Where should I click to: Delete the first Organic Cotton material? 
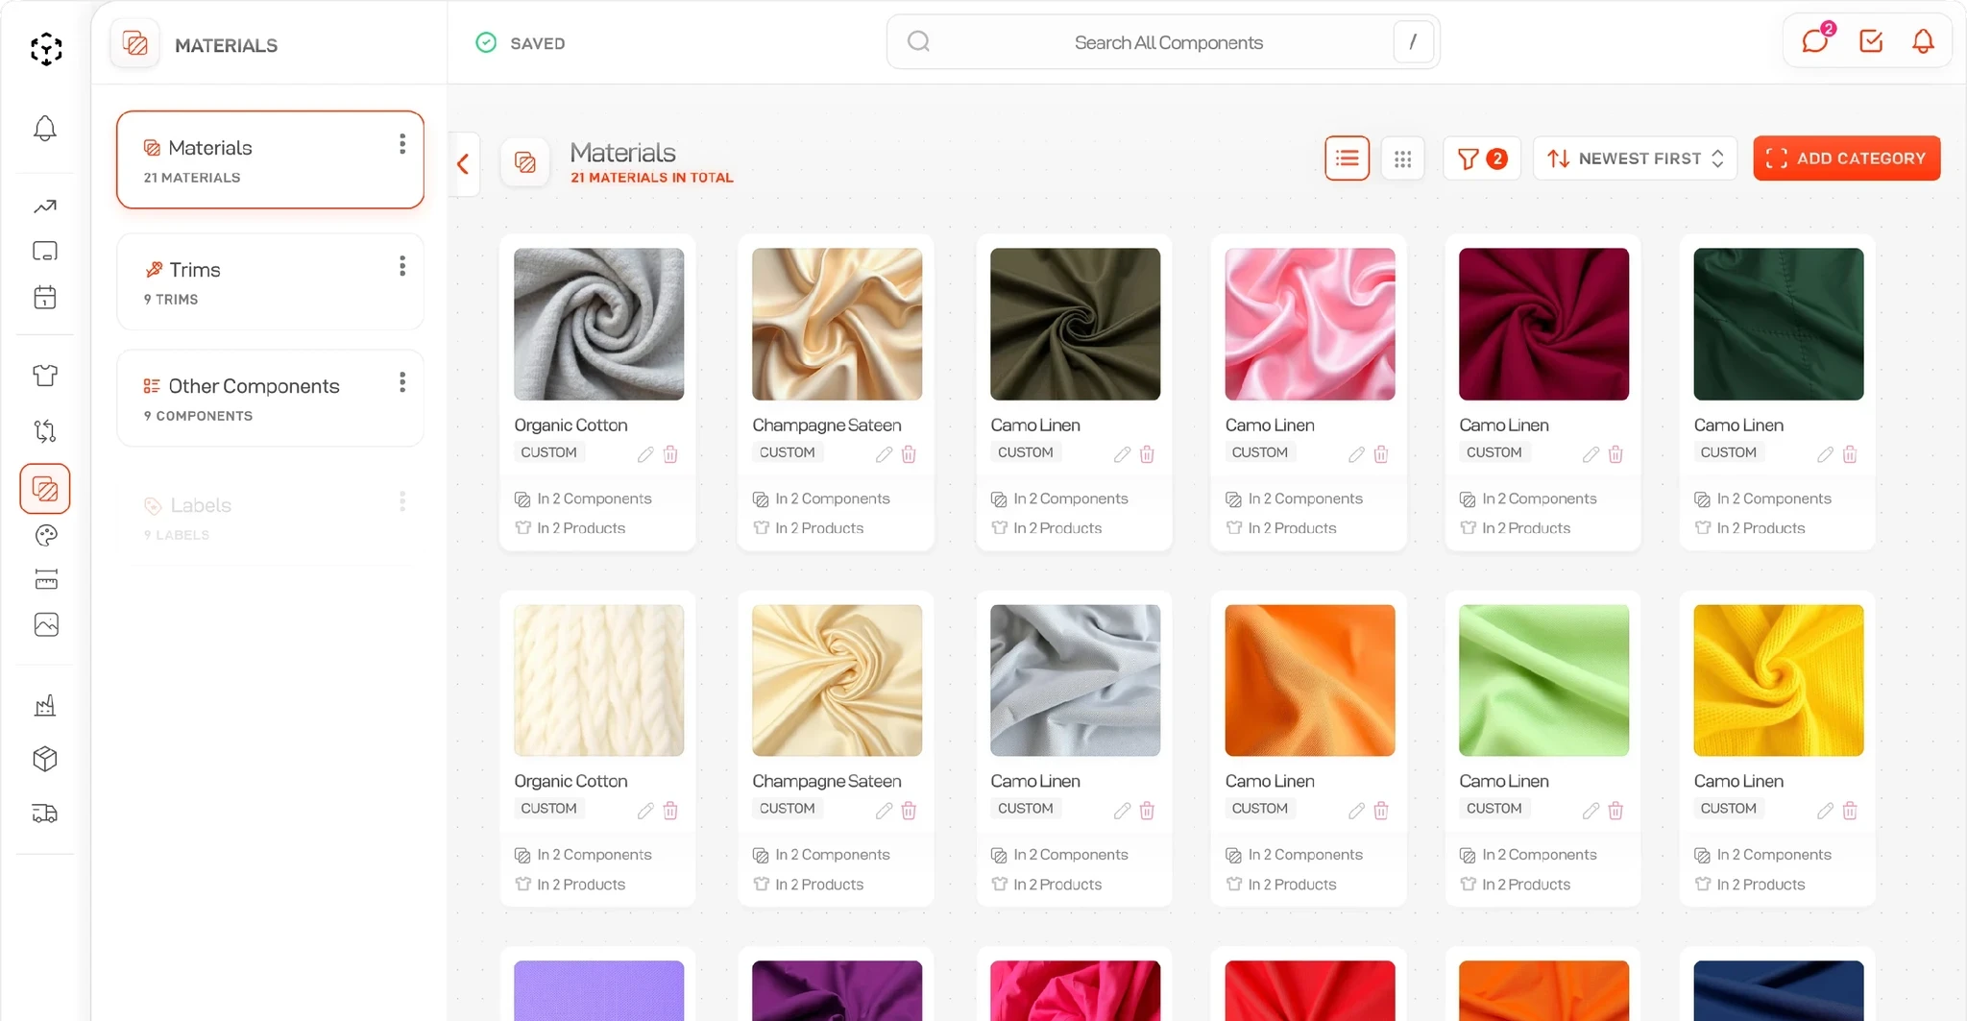pyautogui.click(x=670, y=454)
